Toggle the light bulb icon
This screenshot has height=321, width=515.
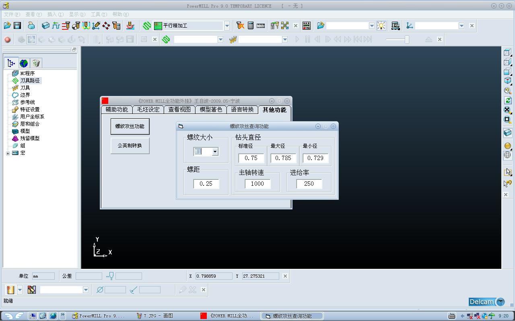click(x=381, y=26)
